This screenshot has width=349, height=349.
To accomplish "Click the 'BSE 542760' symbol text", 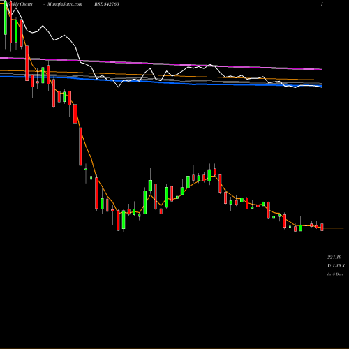I will click(107, 4).
